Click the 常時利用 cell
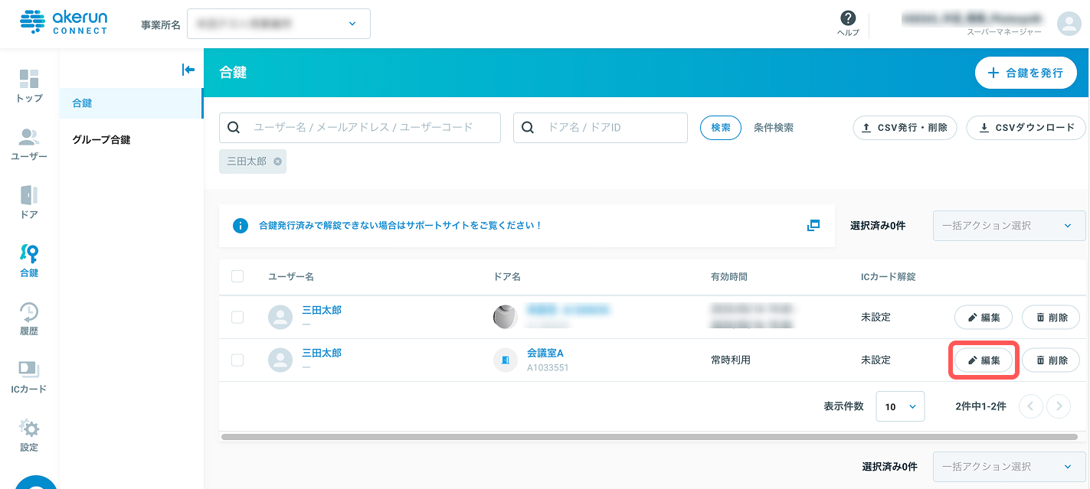 pyautogui.click(x=731, y=360)
